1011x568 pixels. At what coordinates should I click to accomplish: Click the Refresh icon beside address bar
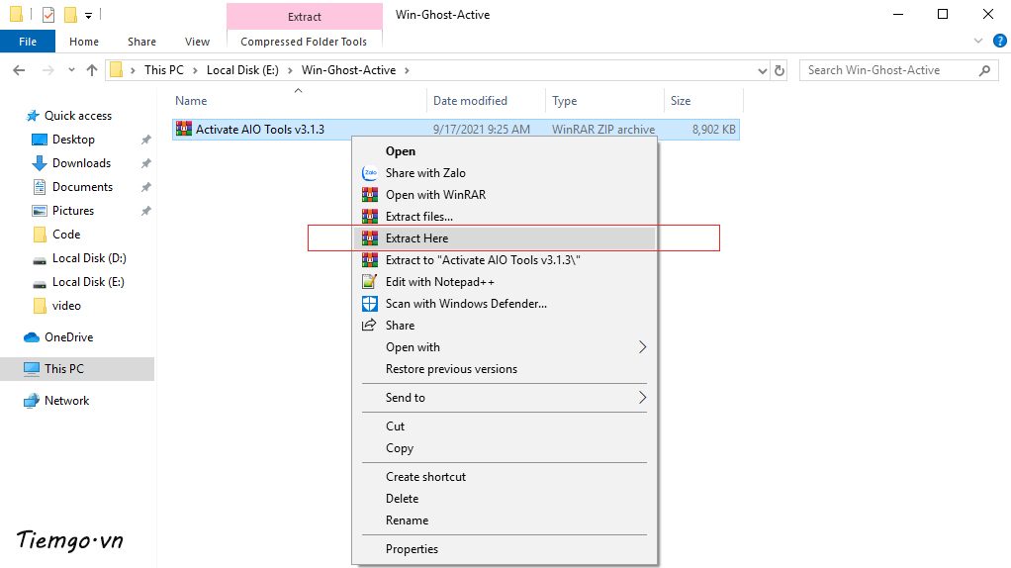pyautogui.click(x=780, y=70)
